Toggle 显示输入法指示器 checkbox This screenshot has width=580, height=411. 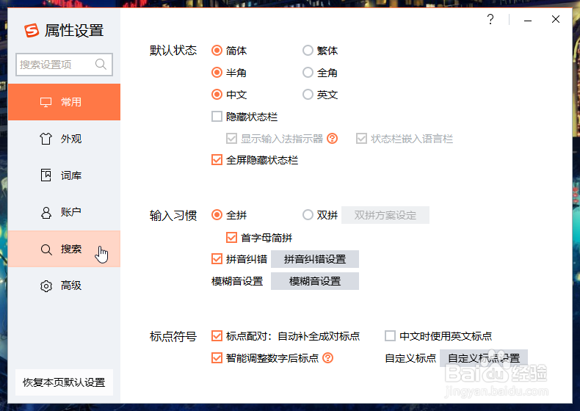231,139
